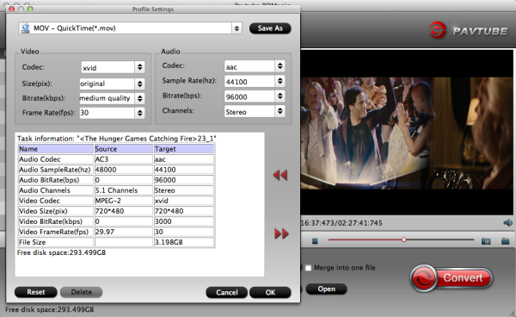Click the Pavtube logo
Image resolution: width=516 pixels, height=317 pixels.
(x=469, y=31)
